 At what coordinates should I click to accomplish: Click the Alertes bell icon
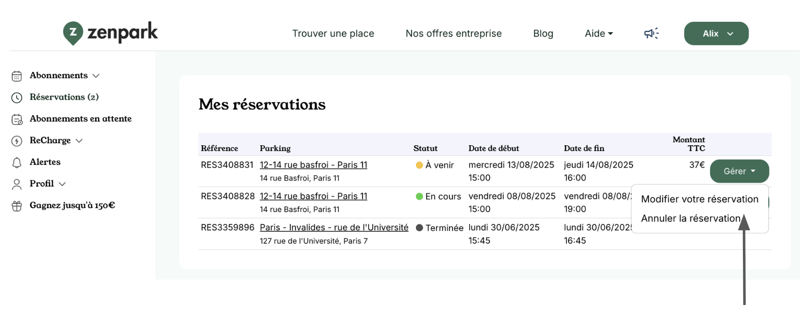(17, 162)
